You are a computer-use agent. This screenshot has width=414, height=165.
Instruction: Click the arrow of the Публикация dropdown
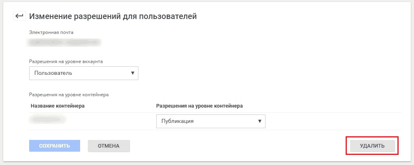tap(260, 121)
